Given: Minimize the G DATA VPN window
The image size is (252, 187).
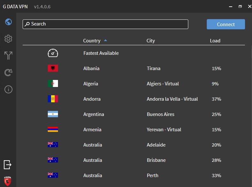Looking at the screenshot, I should click(231, 7).
